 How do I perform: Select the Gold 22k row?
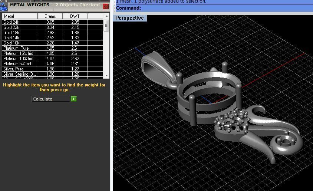pyautogui.click(x=53, y=27)
